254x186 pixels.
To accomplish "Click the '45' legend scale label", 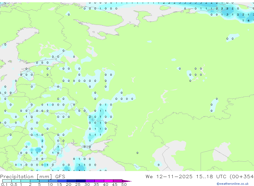I will (x=115, y=184).
